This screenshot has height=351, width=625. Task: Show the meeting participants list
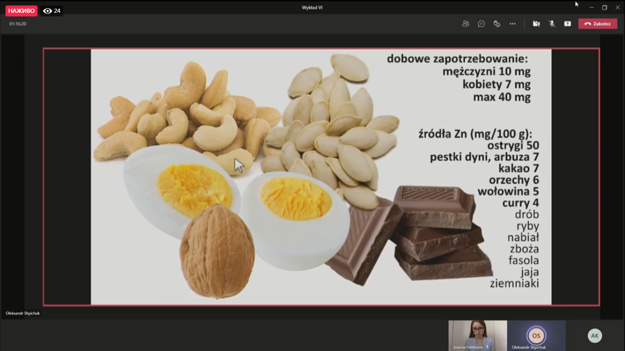click(x=466, y=24)
